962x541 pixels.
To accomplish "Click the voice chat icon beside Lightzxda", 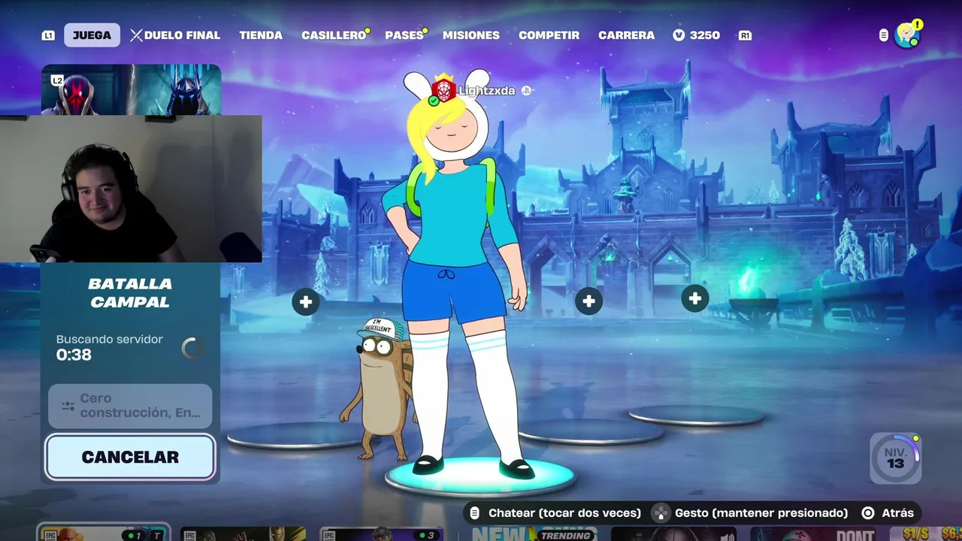I will pos(526,91).
